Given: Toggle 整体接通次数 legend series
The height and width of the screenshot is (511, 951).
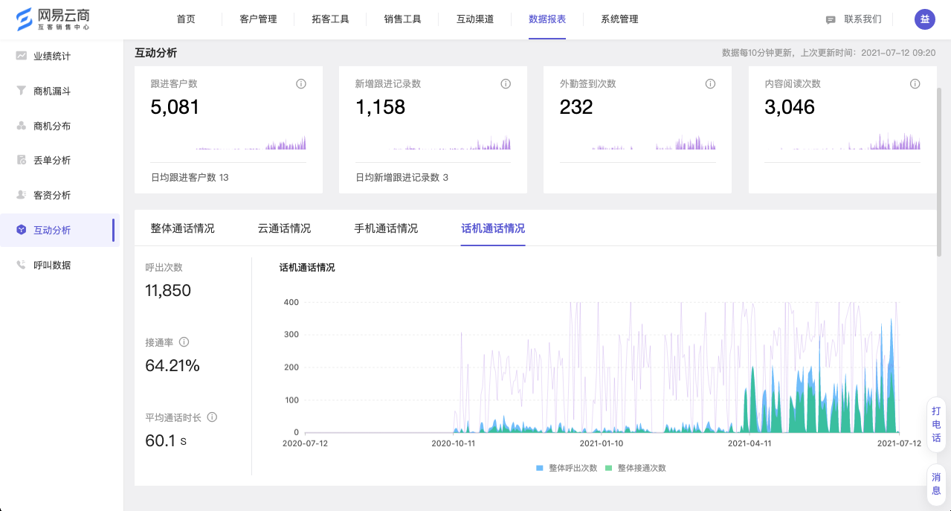Looking at the screenshot, I should [x=636, y=469].
